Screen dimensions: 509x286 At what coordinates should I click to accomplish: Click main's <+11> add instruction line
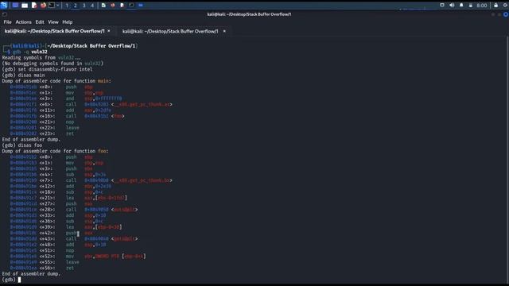pyautogui.click(x=60, y=110)
